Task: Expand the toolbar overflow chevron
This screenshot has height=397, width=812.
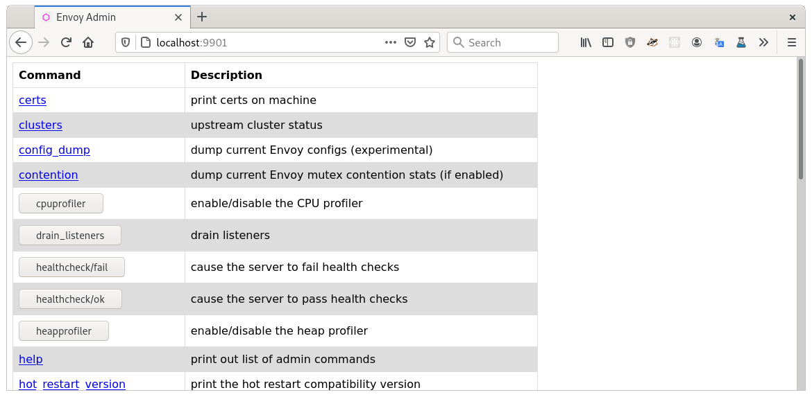Action: [763, 42]
